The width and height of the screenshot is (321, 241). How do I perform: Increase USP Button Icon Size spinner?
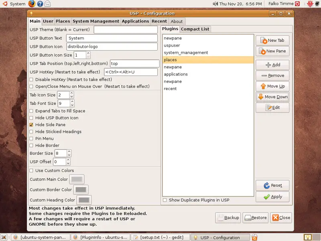click(88, 53)
